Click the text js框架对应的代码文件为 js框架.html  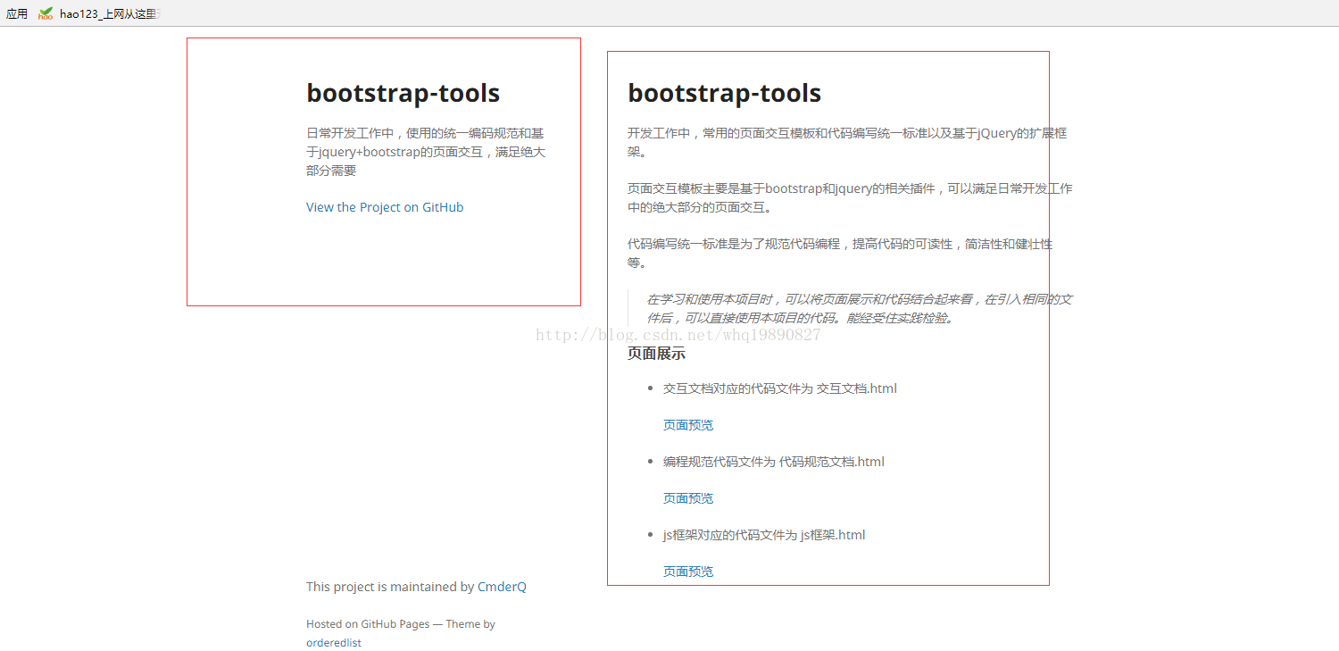click(x=764, y=535)
